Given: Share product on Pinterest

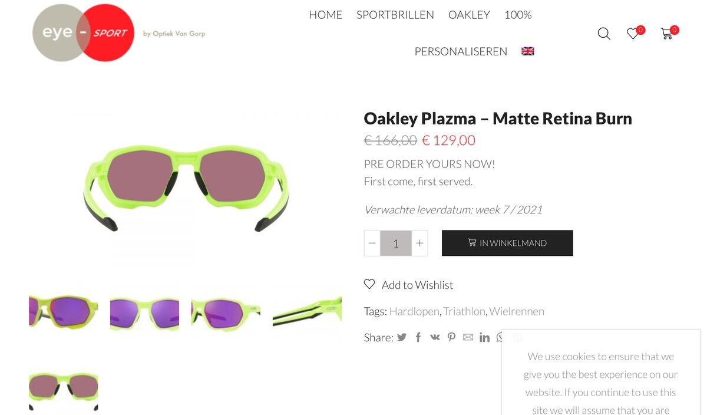Looking at the screenshot, I should point(451,337).
